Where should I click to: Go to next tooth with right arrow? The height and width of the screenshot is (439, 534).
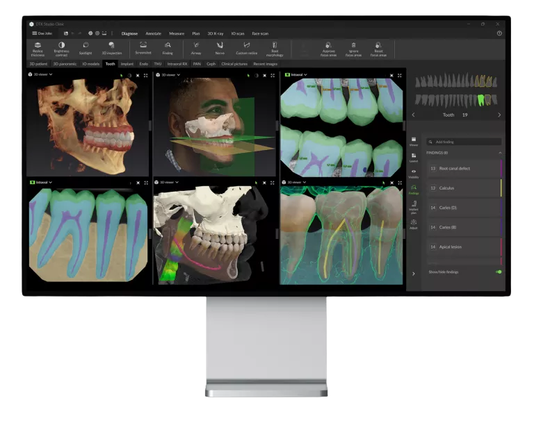pyautogui.click(x=499, y=115)
